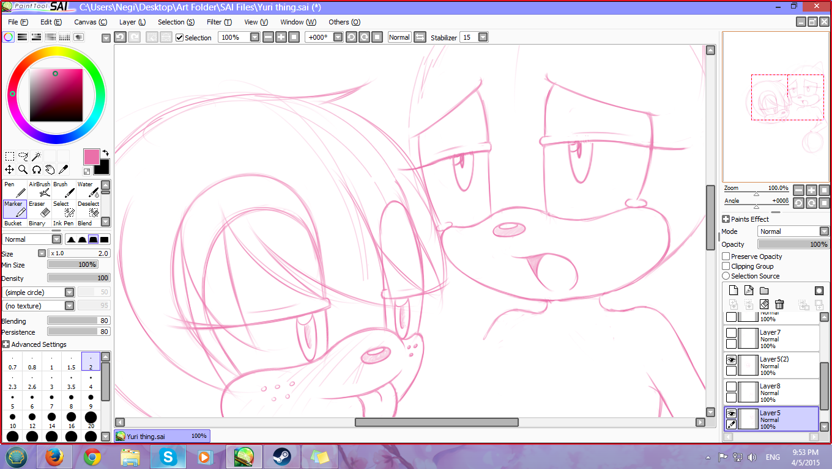Activate the move layer tool
Screen dimensions: 832x469
[x=10, y=169]
